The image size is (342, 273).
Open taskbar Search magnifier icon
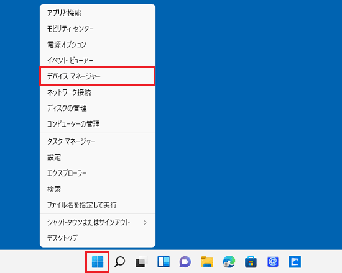pyautogui.click(x=119, y=262)
